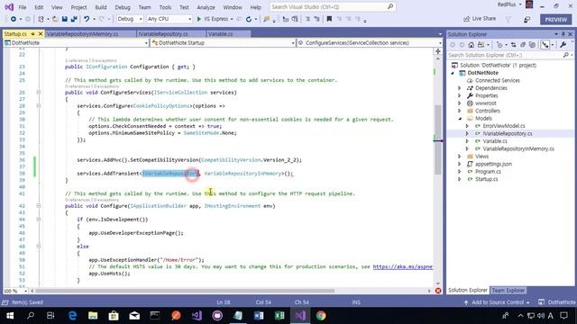Open the Debug menu
Screen dimensions: 577x324
coord(123,7)
